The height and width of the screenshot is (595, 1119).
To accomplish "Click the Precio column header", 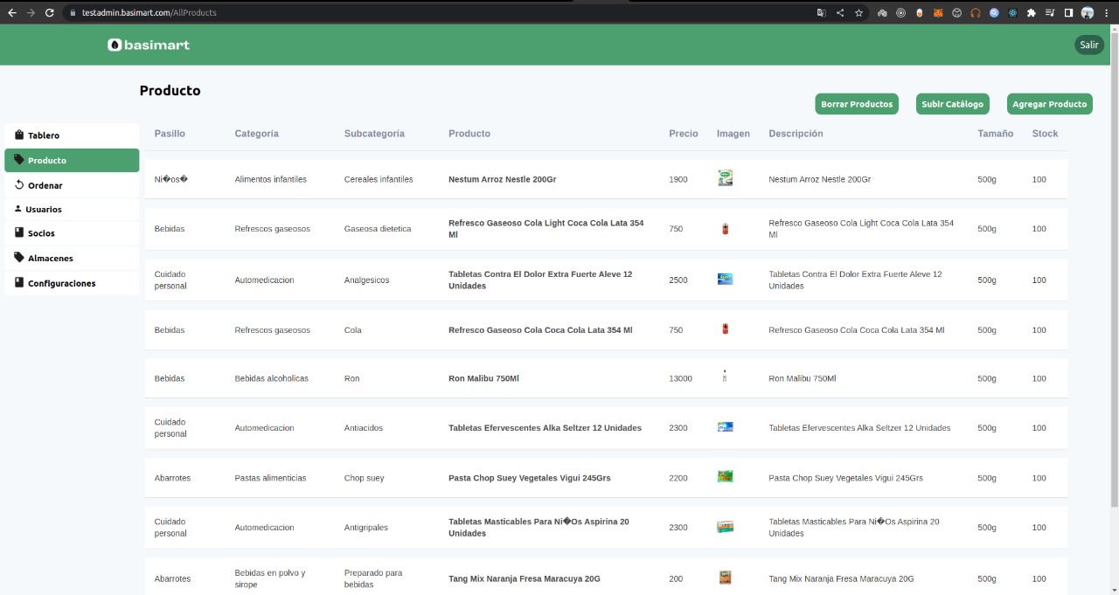I will coord(684,134).
